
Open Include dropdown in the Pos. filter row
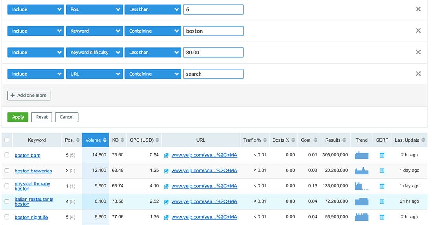click(x=36, y=9)
